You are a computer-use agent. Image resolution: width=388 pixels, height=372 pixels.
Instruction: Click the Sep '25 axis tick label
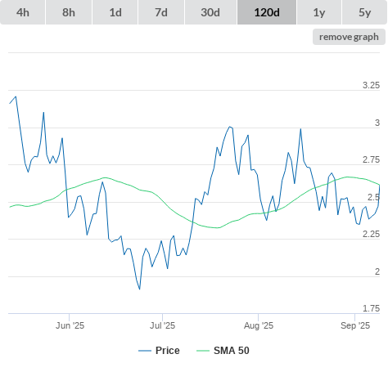(355, 325)
